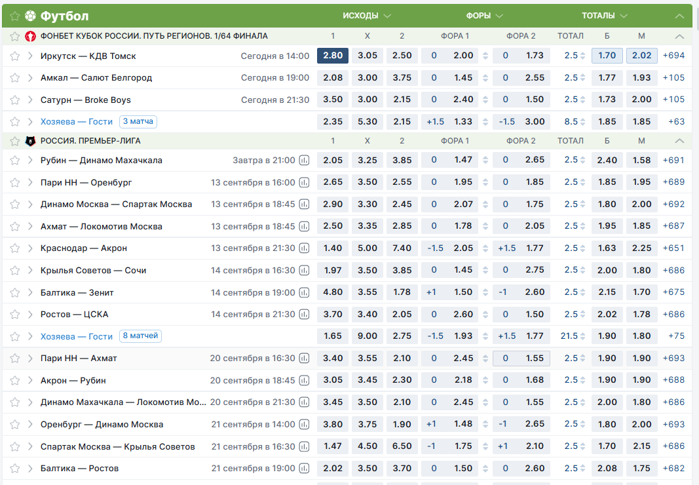This screenshot has height=485, width=699.
Task: Collapse the Россия Премьер-лига league
Action: pos(679,141)
